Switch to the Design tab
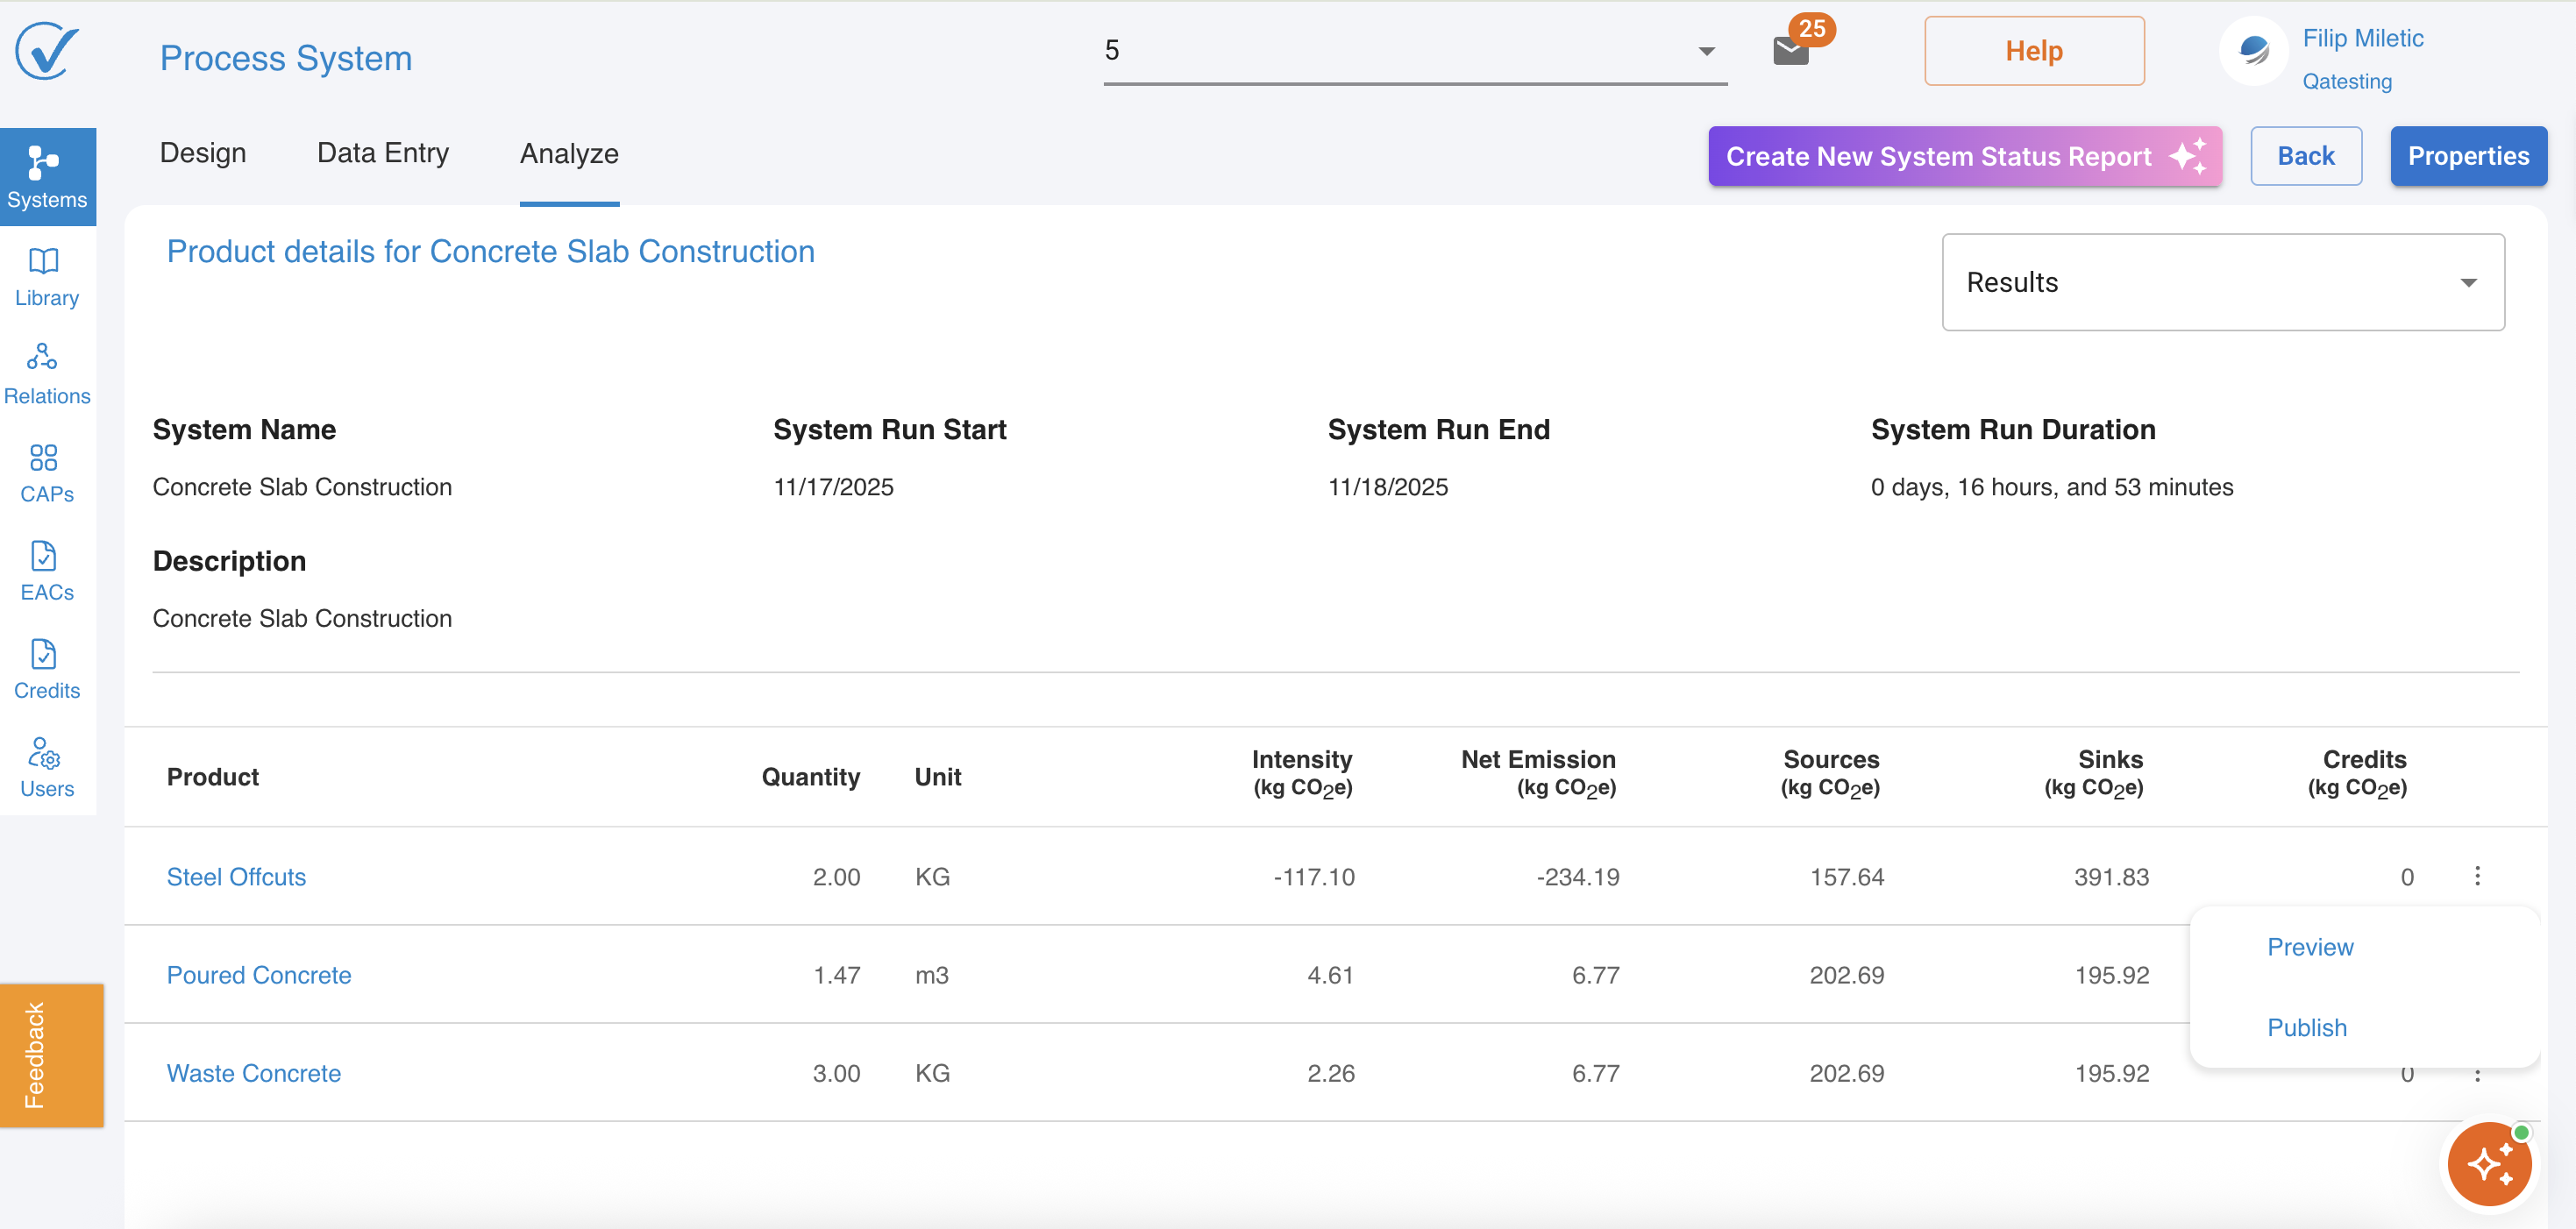Viewport: 2576px width, 1229px height. pyautogui.click(x=203, y=153)
